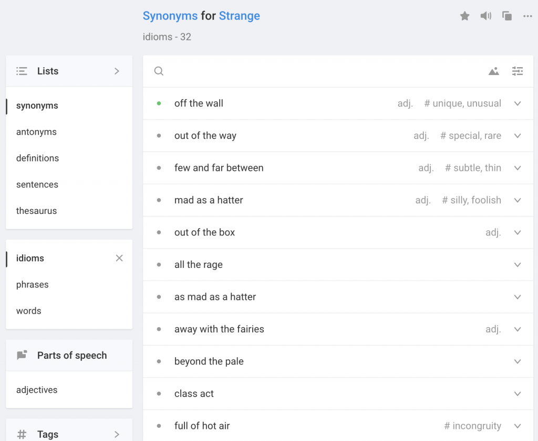The width and height of the screenshot is (538, 441).
Task: Open the 'beyond the pale' idiom
Action: (x=209, y=362)
